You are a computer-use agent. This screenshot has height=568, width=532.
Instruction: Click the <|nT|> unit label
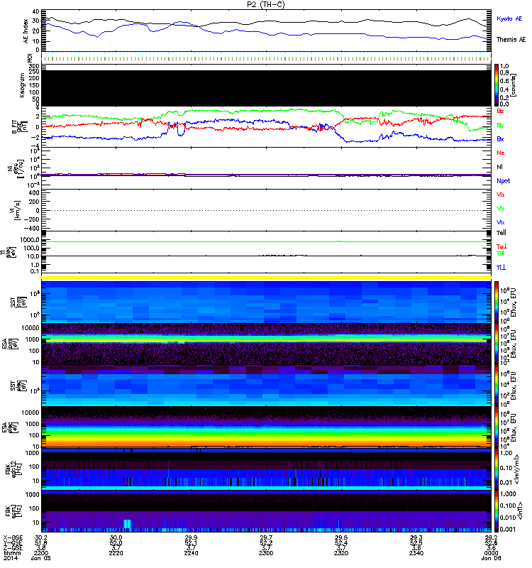pyautogui.click(x=520, y=510)
